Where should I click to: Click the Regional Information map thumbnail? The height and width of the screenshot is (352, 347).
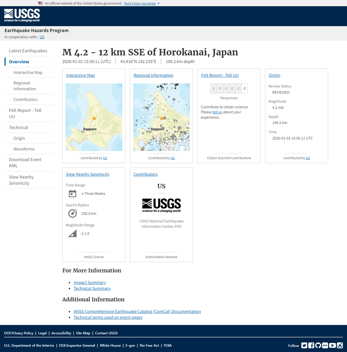tap(161, 117)
